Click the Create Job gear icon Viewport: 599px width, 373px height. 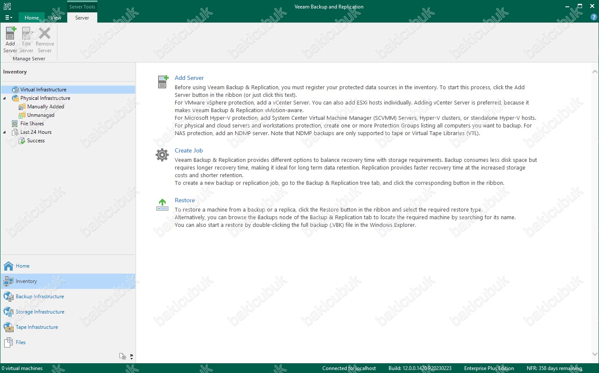162,155
